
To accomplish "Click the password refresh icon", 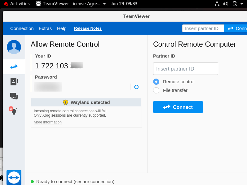I will [x=136, y=87].
